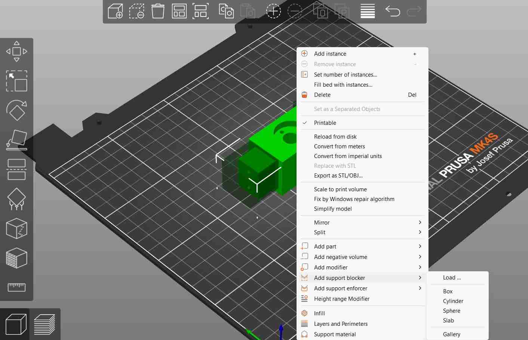
Task: Click the Delete all trash can icon
Action: pos(158,11)
